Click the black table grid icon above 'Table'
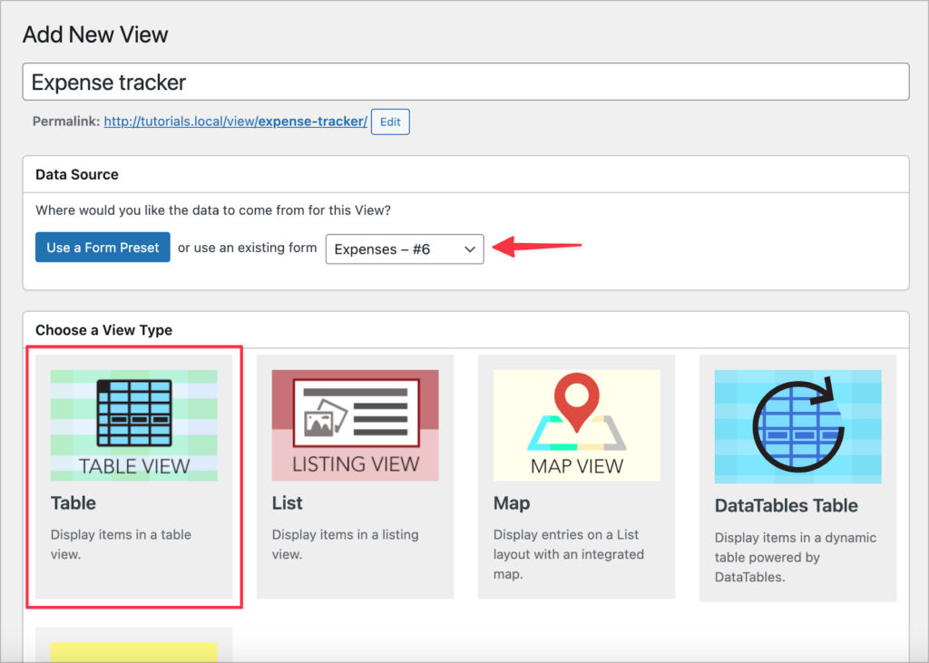The width and height of the screenshot is (929, 663). coord(133,413)
